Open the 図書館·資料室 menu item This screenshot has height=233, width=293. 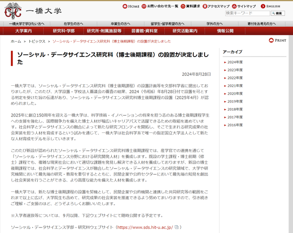[145, 31]
